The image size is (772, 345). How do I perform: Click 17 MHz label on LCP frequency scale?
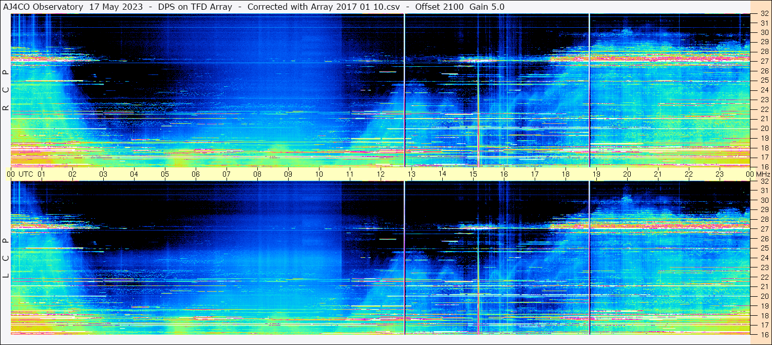pos(764,325)
